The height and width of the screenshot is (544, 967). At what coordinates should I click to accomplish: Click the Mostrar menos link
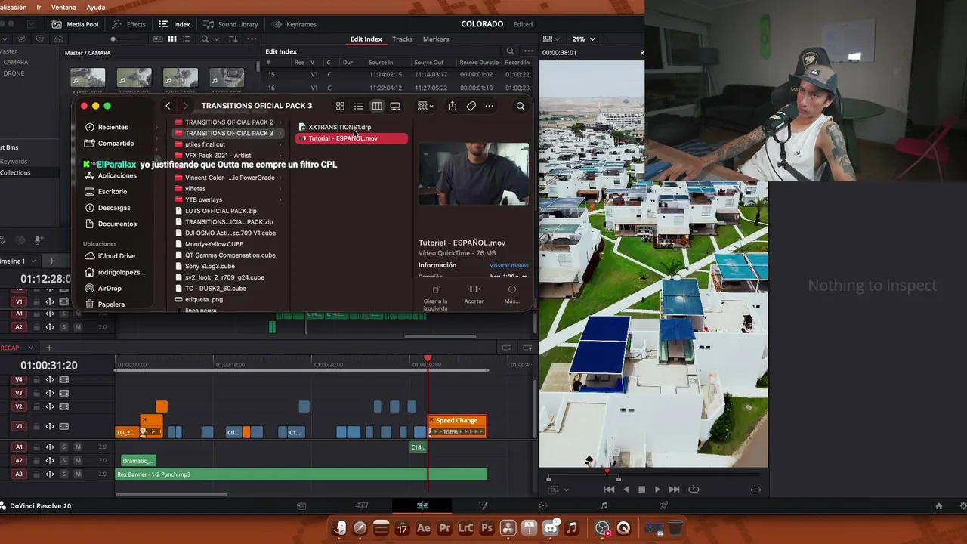[x=508, y=265]
